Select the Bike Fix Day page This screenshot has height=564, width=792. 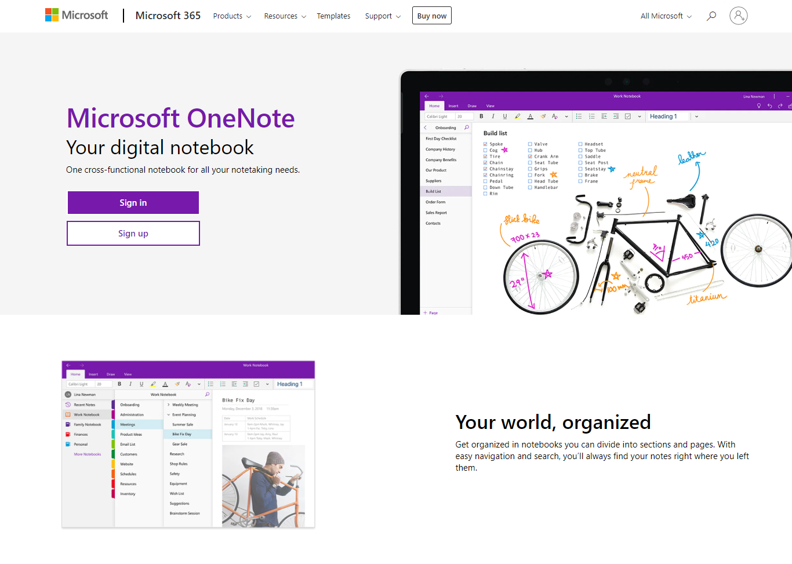[x=181, y=434]
